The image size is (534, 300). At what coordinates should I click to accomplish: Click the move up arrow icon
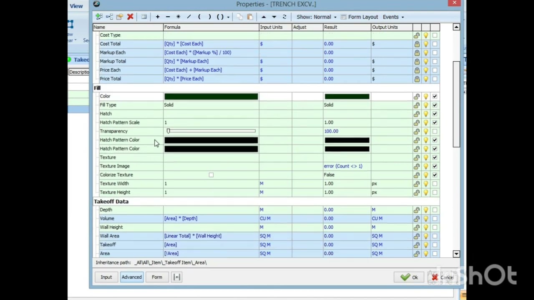click(x=263, y=17)
